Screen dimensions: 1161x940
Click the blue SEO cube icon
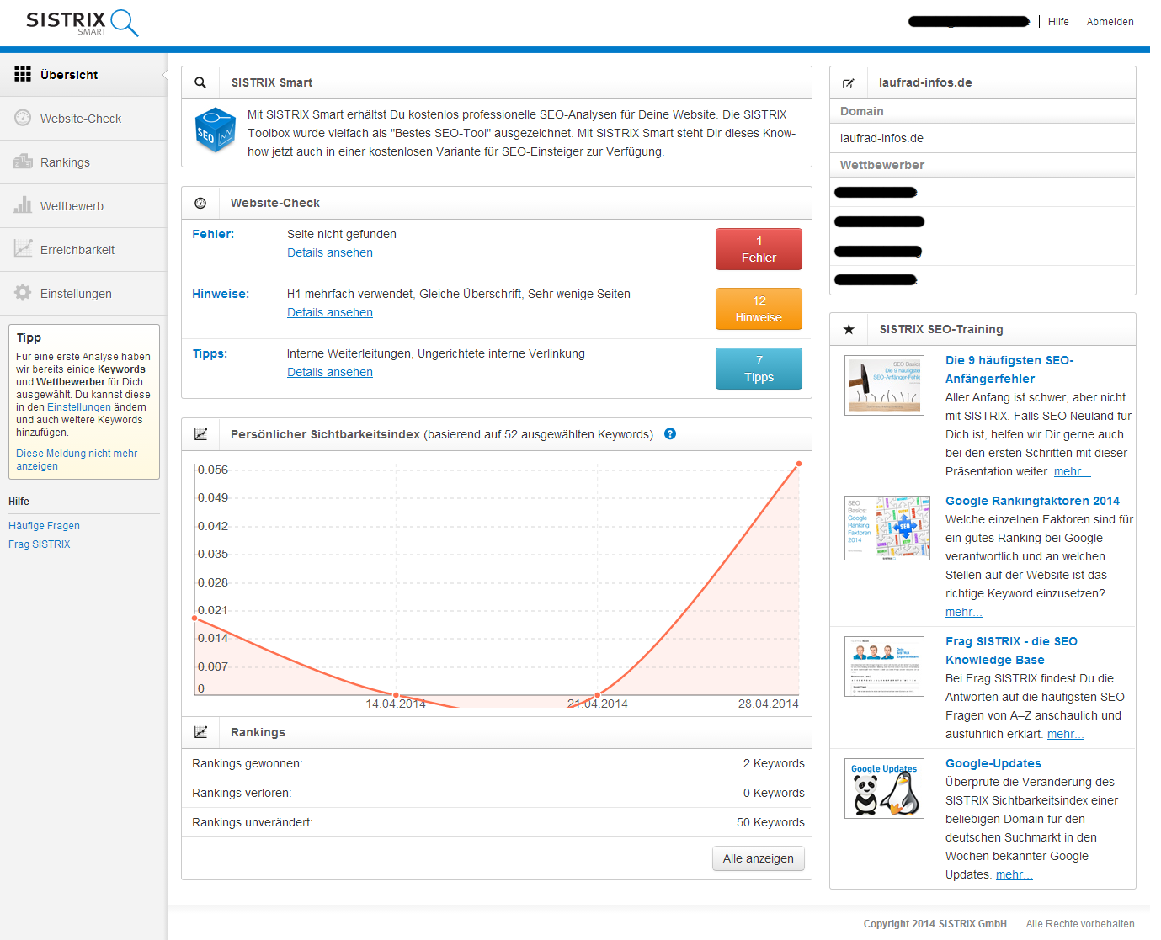pos(215,130)
